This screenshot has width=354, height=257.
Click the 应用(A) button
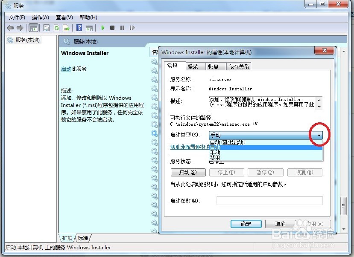(316, 224)
